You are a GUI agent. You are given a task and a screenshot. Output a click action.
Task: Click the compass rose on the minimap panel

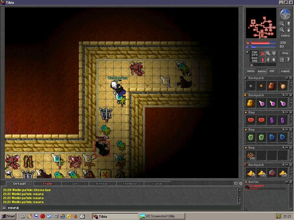coord(285,14)
